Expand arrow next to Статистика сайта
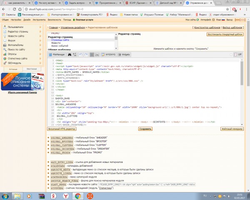Viewport: 250px width, 200px height. click(40, 58)
